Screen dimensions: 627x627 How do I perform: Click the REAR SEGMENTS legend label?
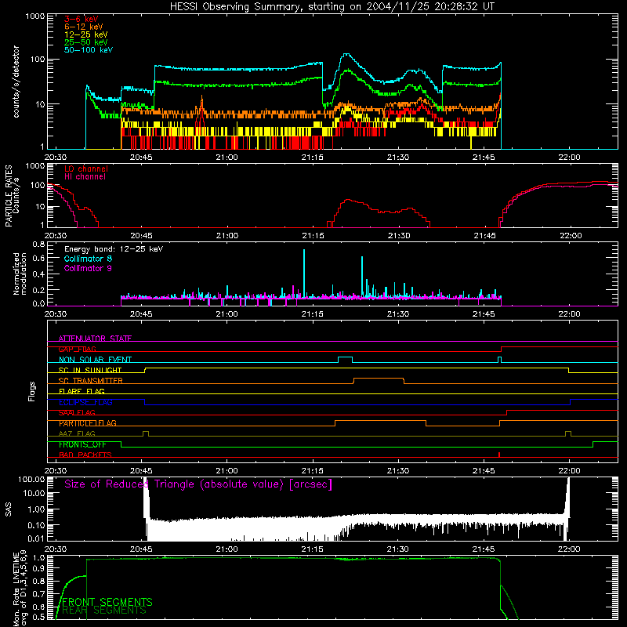pos(104,611)
